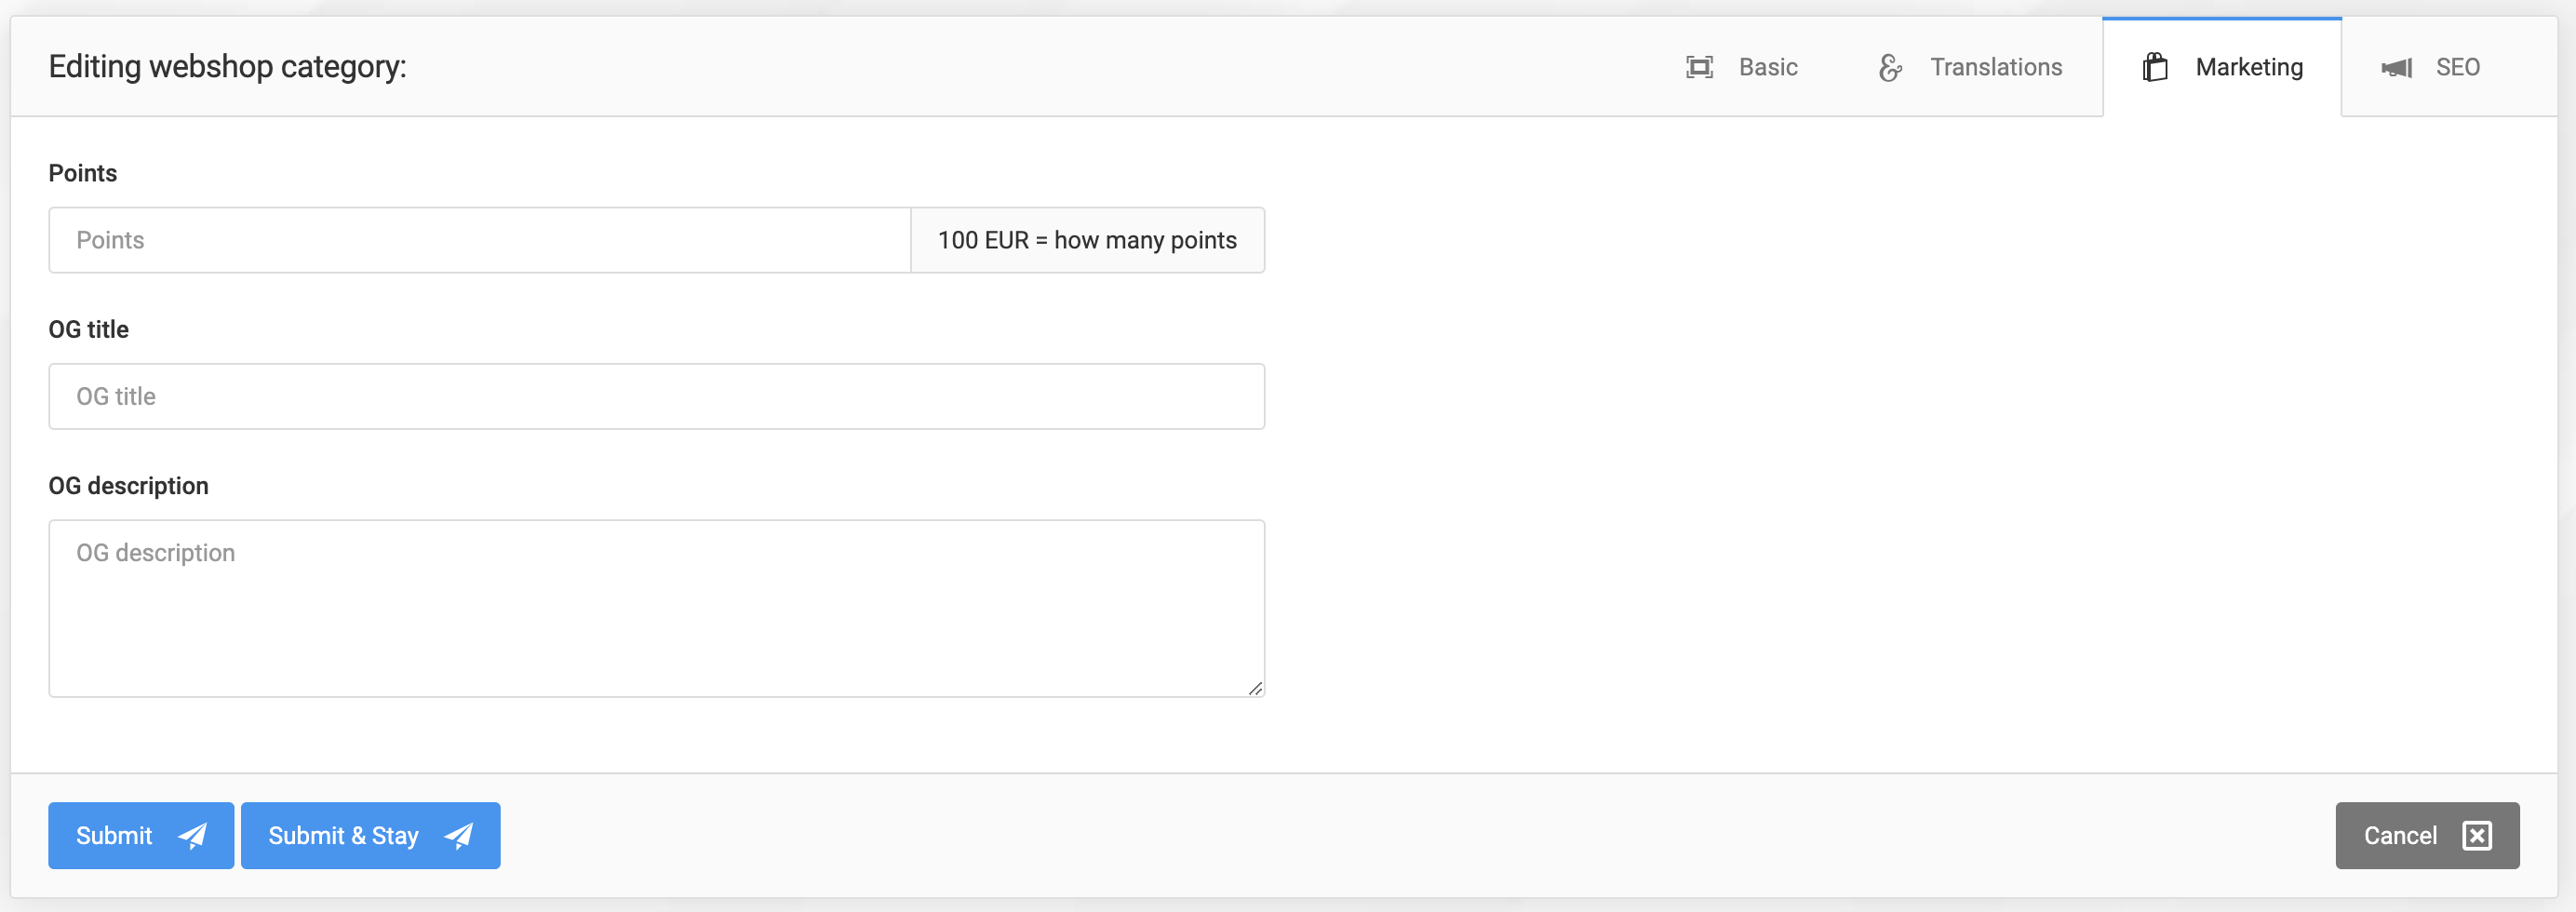Viewport: 2576px width, 912px height.
Task: Click the paper plane icon on Submit
Action: 194,835
